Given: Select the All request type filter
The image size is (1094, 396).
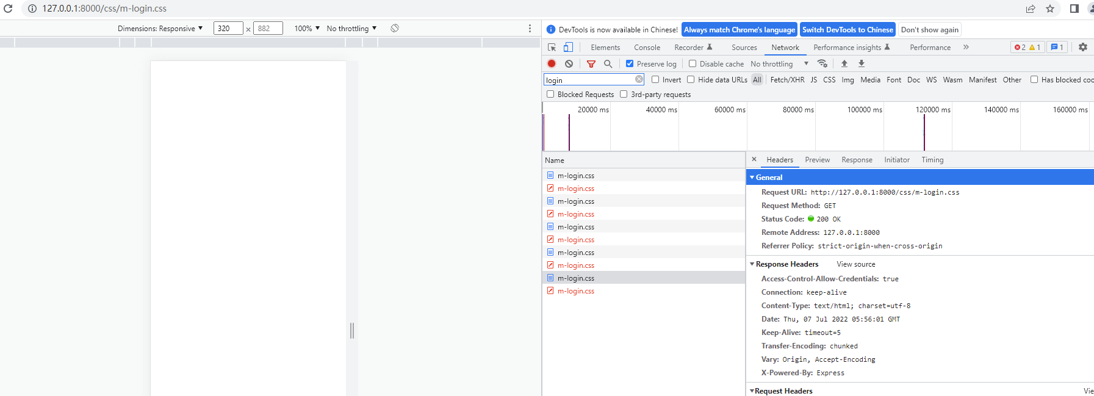Looking at the screenshot, I should [757, 79].
